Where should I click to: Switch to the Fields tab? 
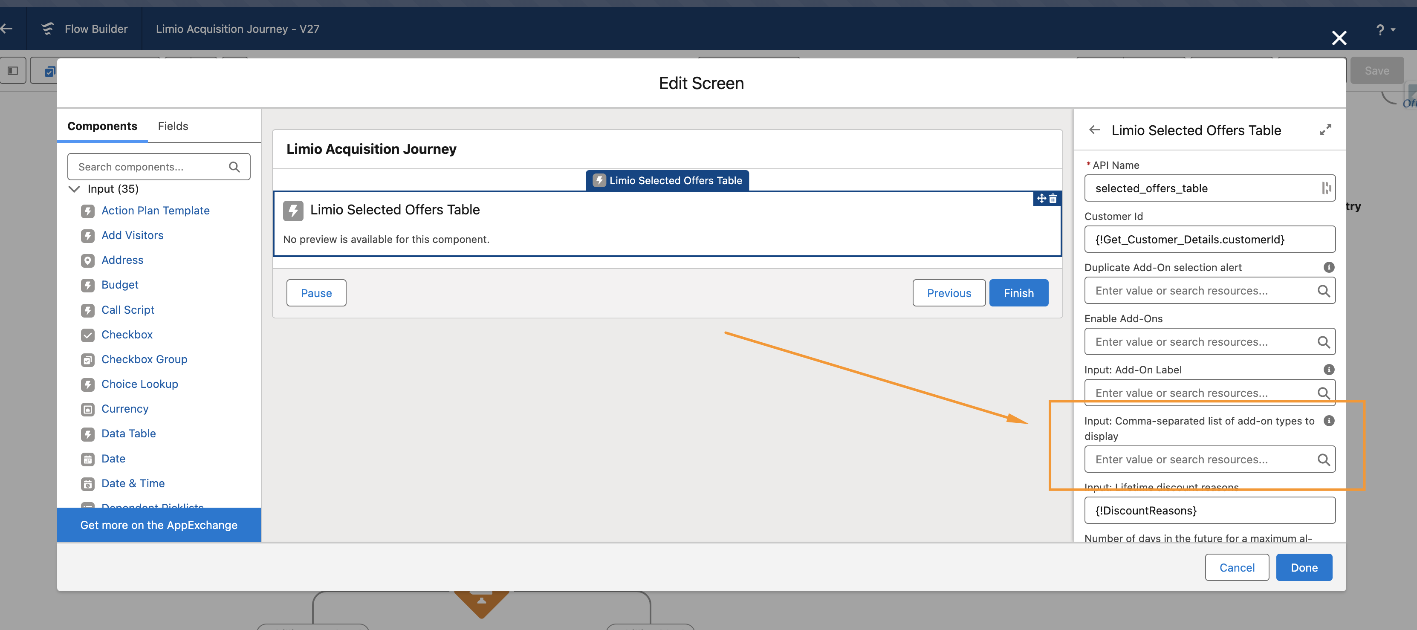click(173, 126)
